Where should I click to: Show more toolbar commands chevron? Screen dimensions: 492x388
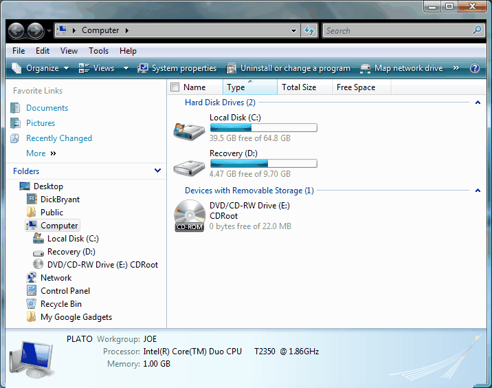pyautogui.click(x=456, y=68)
